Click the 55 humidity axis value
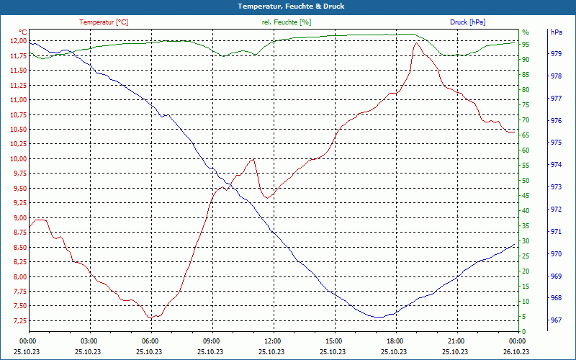The height and width of the screenshot is (360, 576). [526, 166]
